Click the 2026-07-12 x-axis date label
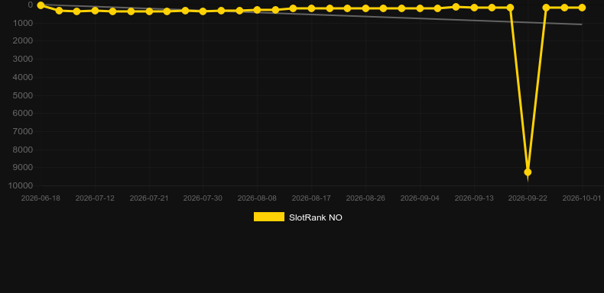This screenshot has width=604, height=293. [95, 198]
